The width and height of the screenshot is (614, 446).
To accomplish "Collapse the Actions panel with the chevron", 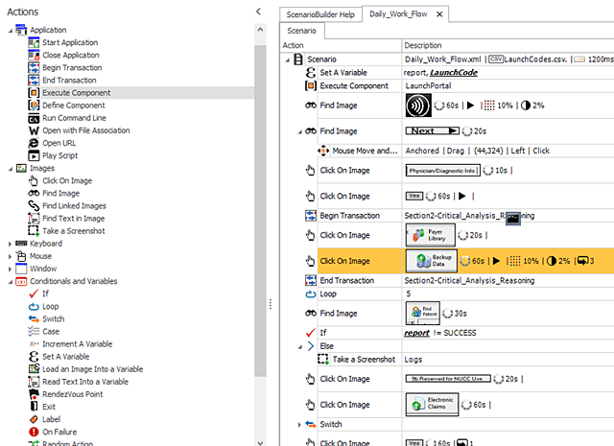I will pyautogui.click(x=258, y=12).
